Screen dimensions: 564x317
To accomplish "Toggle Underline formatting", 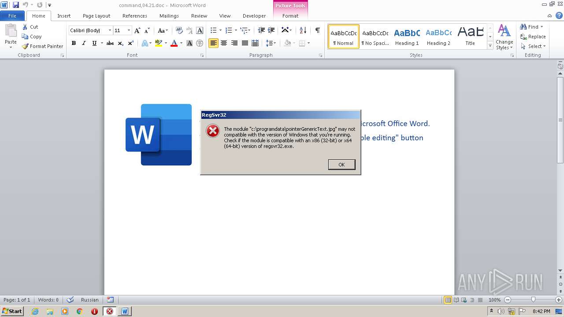I will coord(94,43).
